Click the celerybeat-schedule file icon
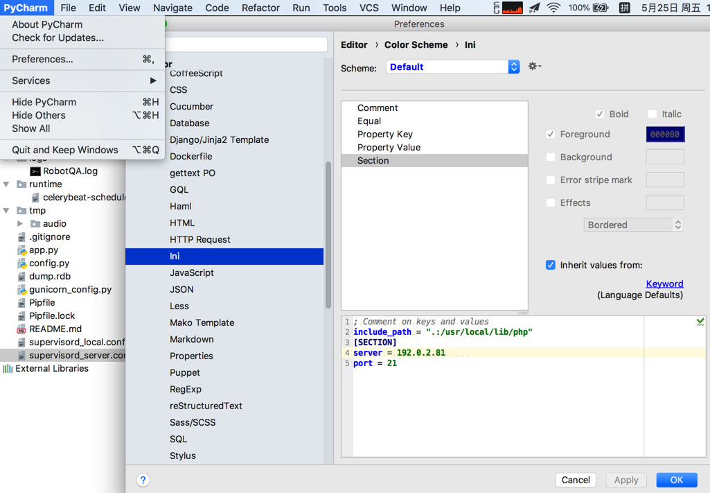 35,198
